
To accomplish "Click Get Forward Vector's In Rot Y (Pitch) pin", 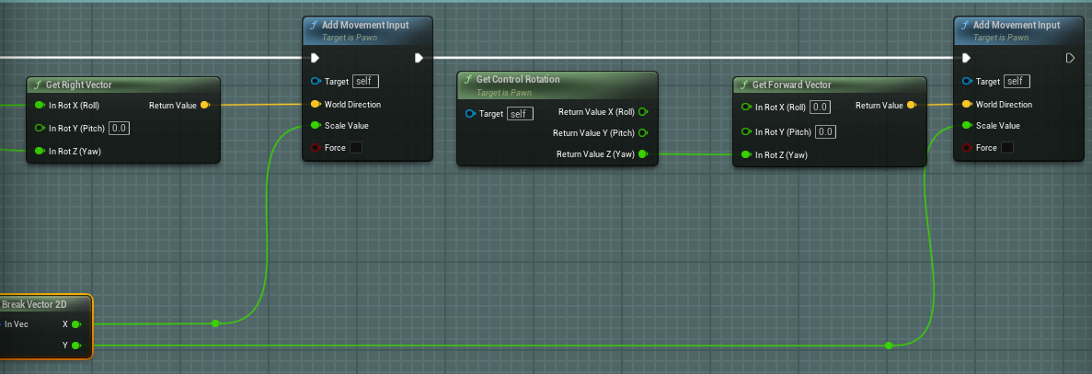I will (747, 131).
